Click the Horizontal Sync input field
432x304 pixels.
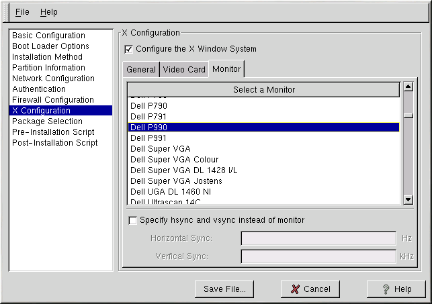tap(318, 239)
